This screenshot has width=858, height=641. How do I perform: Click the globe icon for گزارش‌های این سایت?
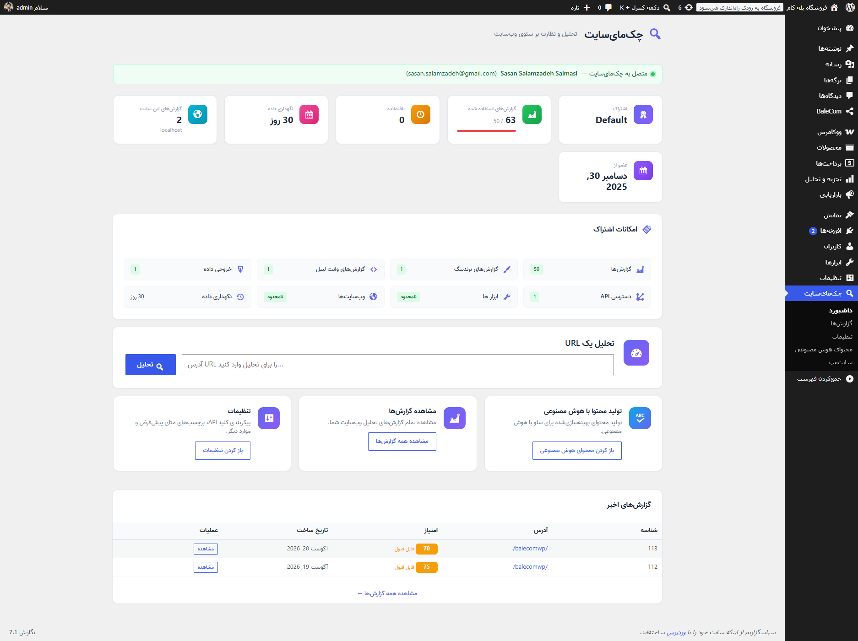click(198, 114)
